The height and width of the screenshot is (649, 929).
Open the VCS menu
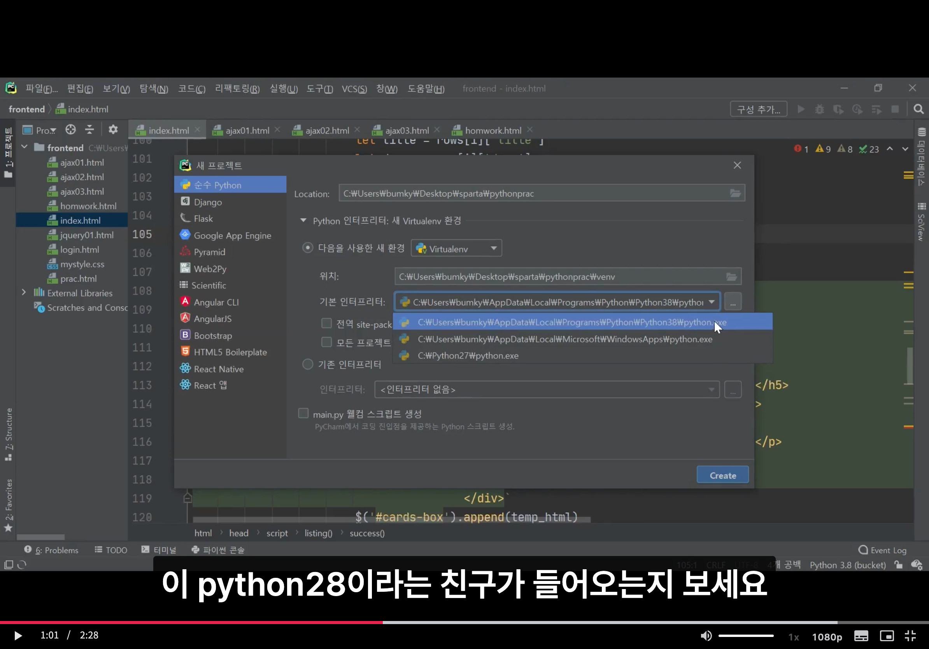point(354,89)
